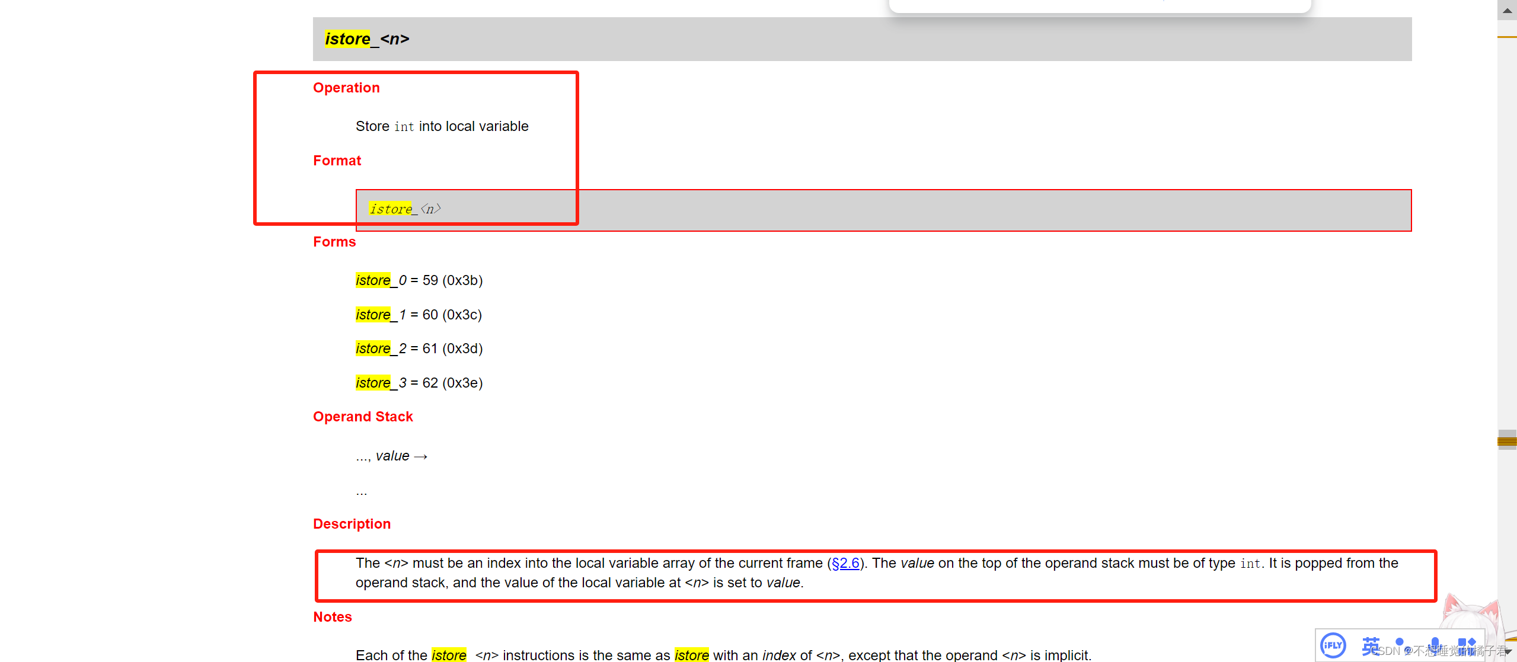1517x662 pixels.
Task: Click the vertical scrollbar thumb
Action: pyautogui.click(x=1507, y=440)
